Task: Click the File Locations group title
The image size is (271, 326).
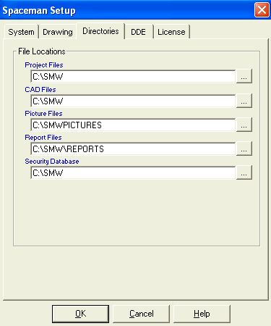Action: [42, 51]
